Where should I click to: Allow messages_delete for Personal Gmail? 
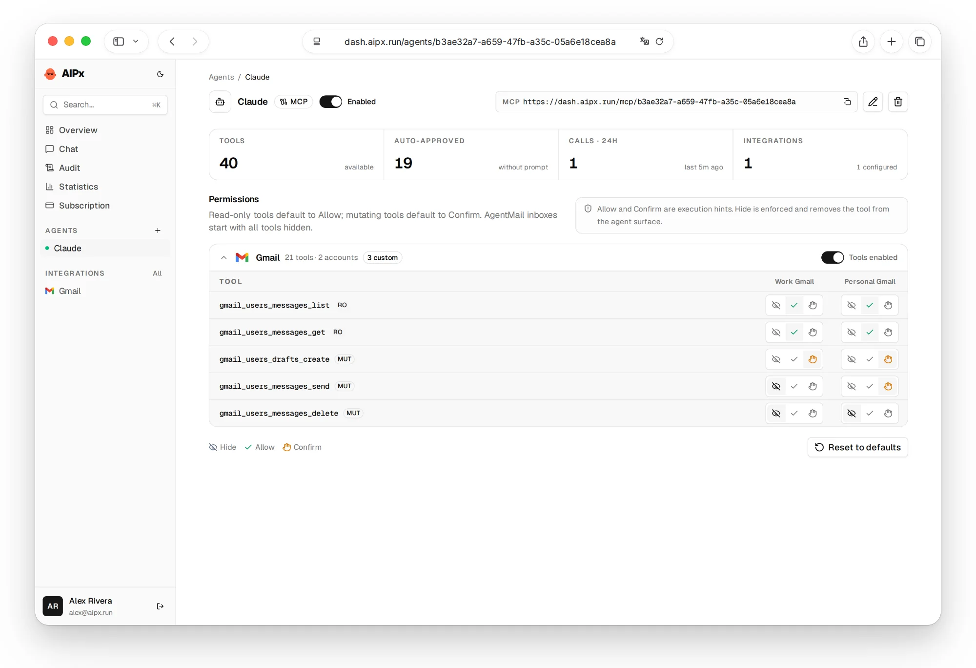pos(870,413)
